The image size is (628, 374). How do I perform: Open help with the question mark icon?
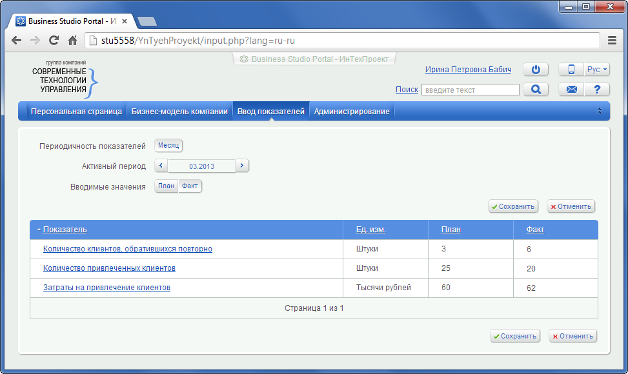(597, 90)
